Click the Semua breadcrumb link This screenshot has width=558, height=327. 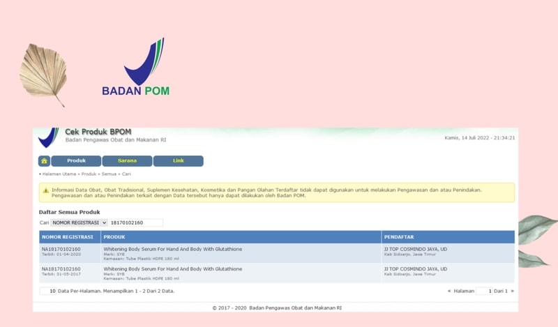109,174
